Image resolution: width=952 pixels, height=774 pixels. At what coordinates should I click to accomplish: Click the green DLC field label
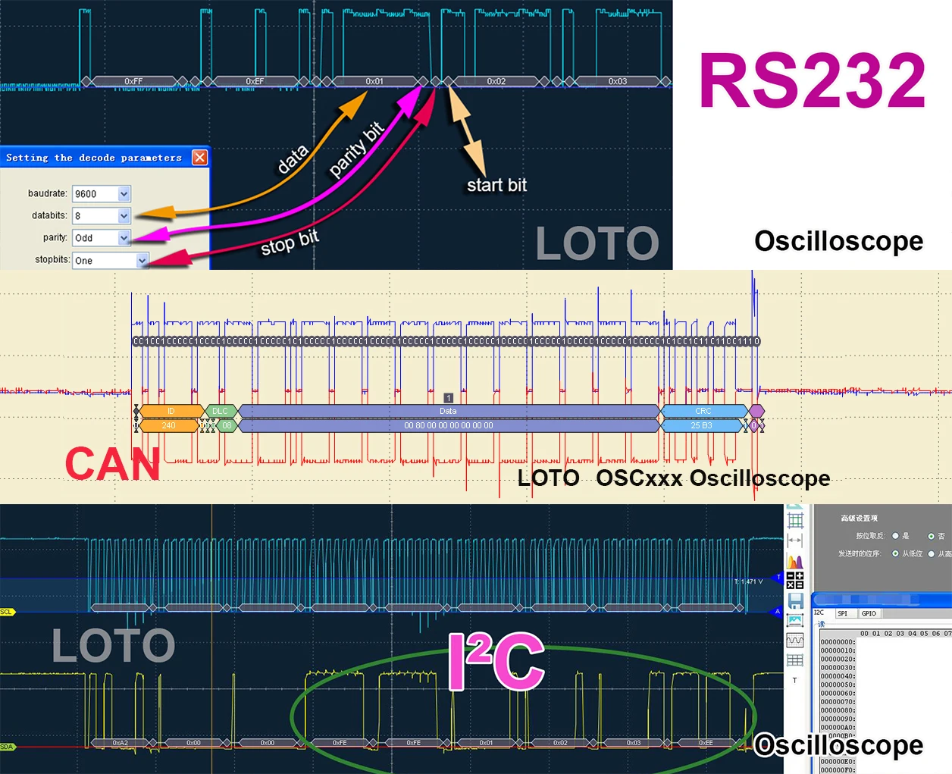pos(220,411)
